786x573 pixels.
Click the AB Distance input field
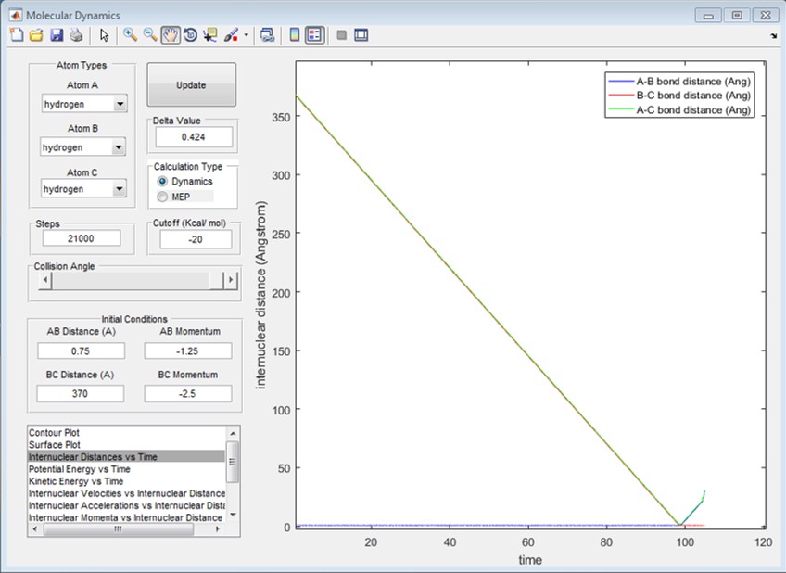click(x=81, y=350)
